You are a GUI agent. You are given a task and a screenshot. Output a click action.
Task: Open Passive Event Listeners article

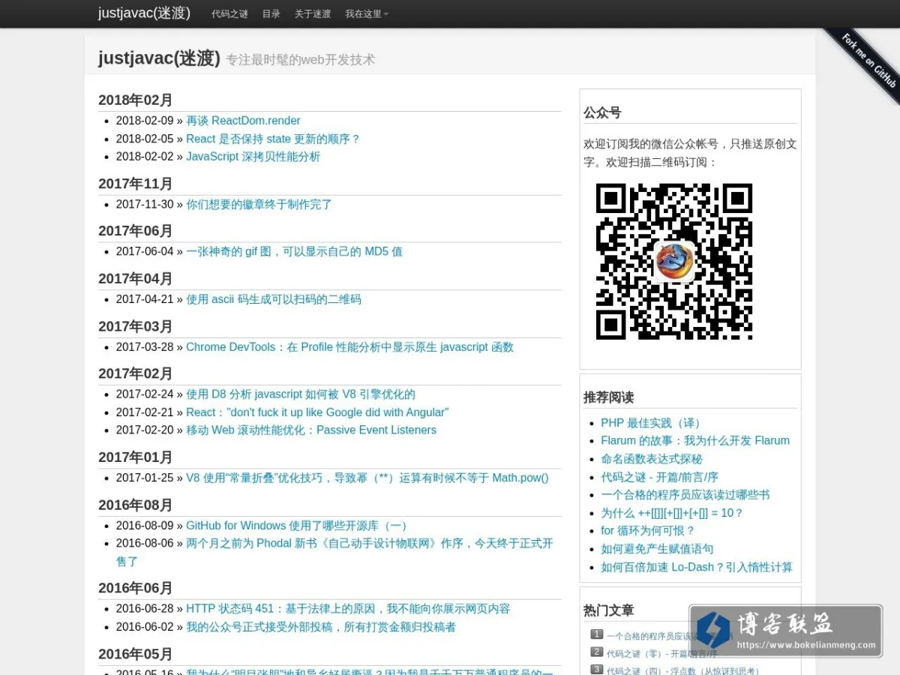coord(311,430)
